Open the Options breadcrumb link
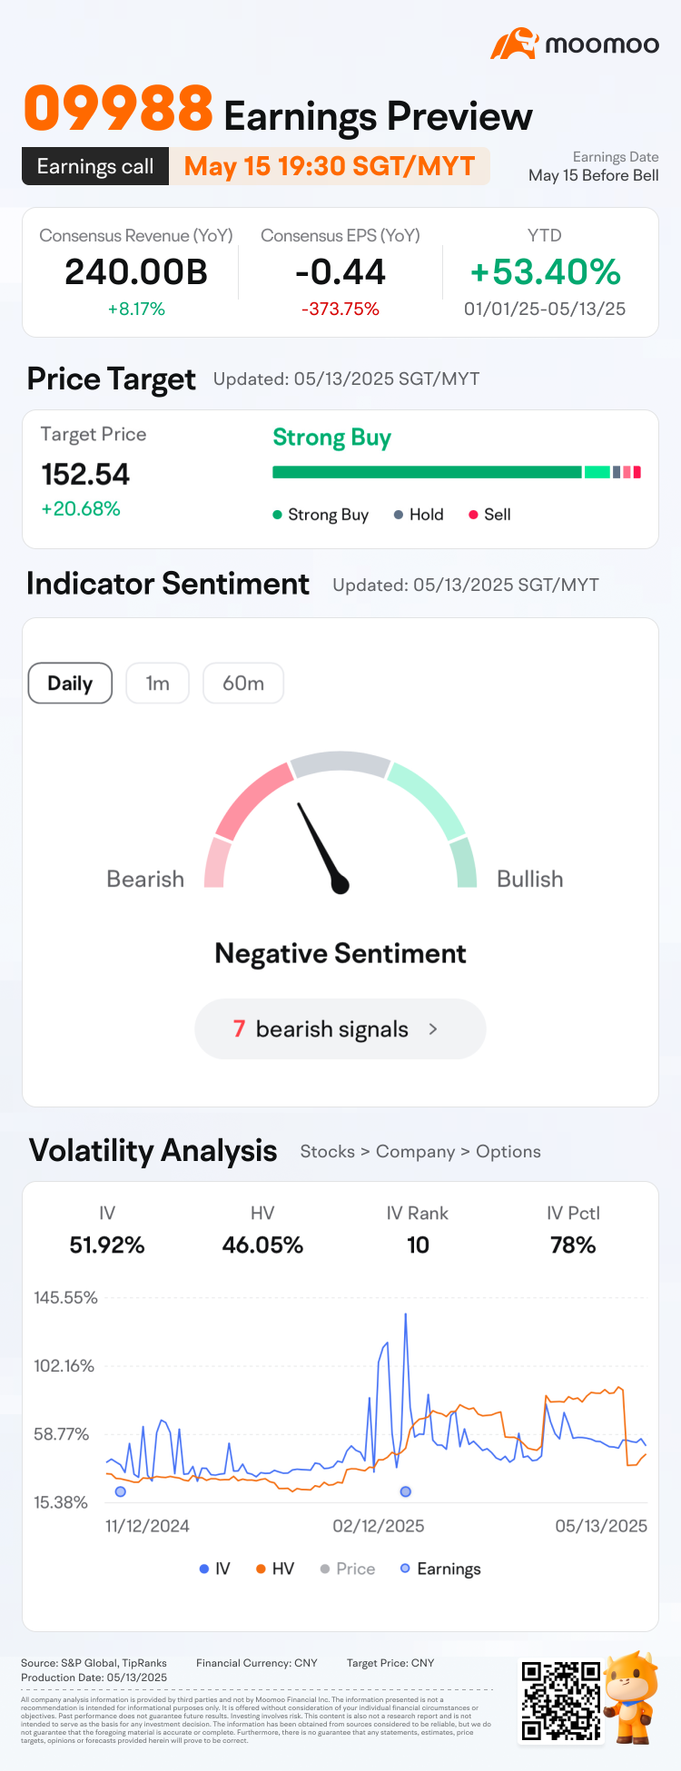The height and width of the screenshot is (1771, 681). pos(508,1151)
